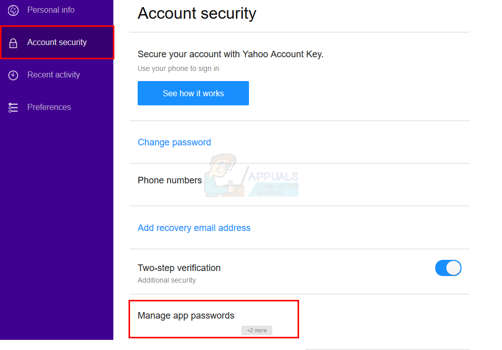Screen dimensions: 502x350
Task: Click the Account security lock icon
Action: [13, 43]
